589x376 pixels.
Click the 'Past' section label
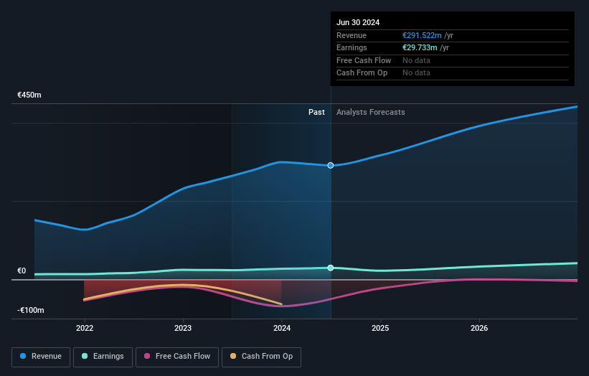tap(316, 113)
